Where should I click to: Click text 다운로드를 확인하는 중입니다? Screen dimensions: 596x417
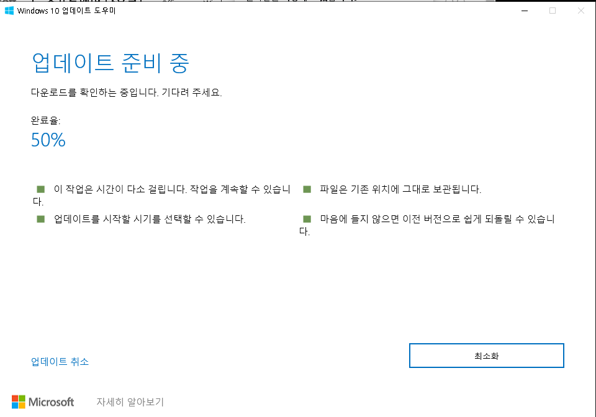[x=94, y=92]
